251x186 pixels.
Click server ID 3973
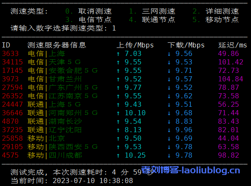[x=11, y=79]
